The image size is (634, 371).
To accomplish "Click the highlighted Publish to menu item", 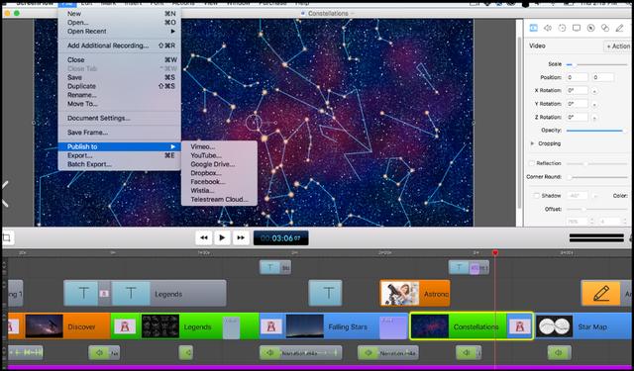I will (x=120, y=146).
